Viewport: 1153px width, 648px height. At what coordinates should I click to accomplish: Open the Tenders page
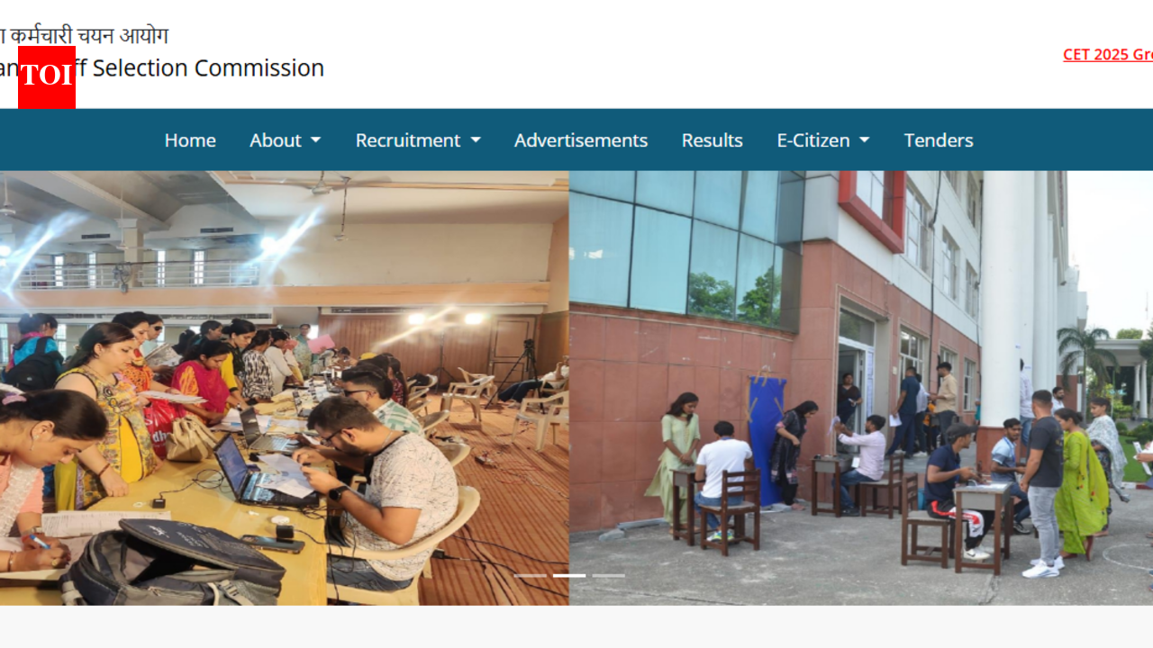coord(939,140)
